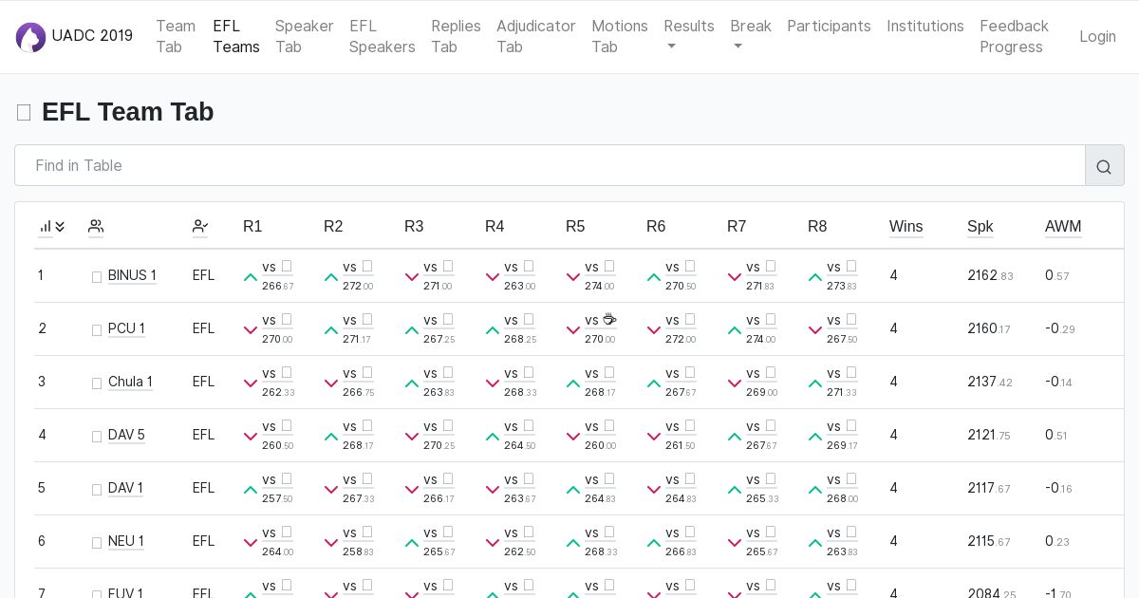The height and width of the screenshot is (598, 1139).
Task: Open the Chula 1 team link
Action: 130,382
